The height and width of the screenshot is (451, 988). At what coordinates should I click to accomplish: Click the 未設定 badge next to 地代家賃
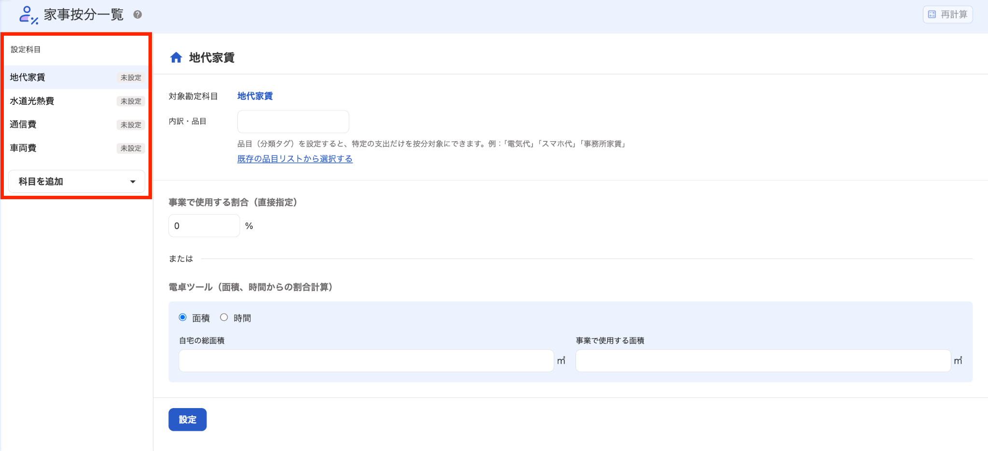pyautogui.click(x=131, y=78)
